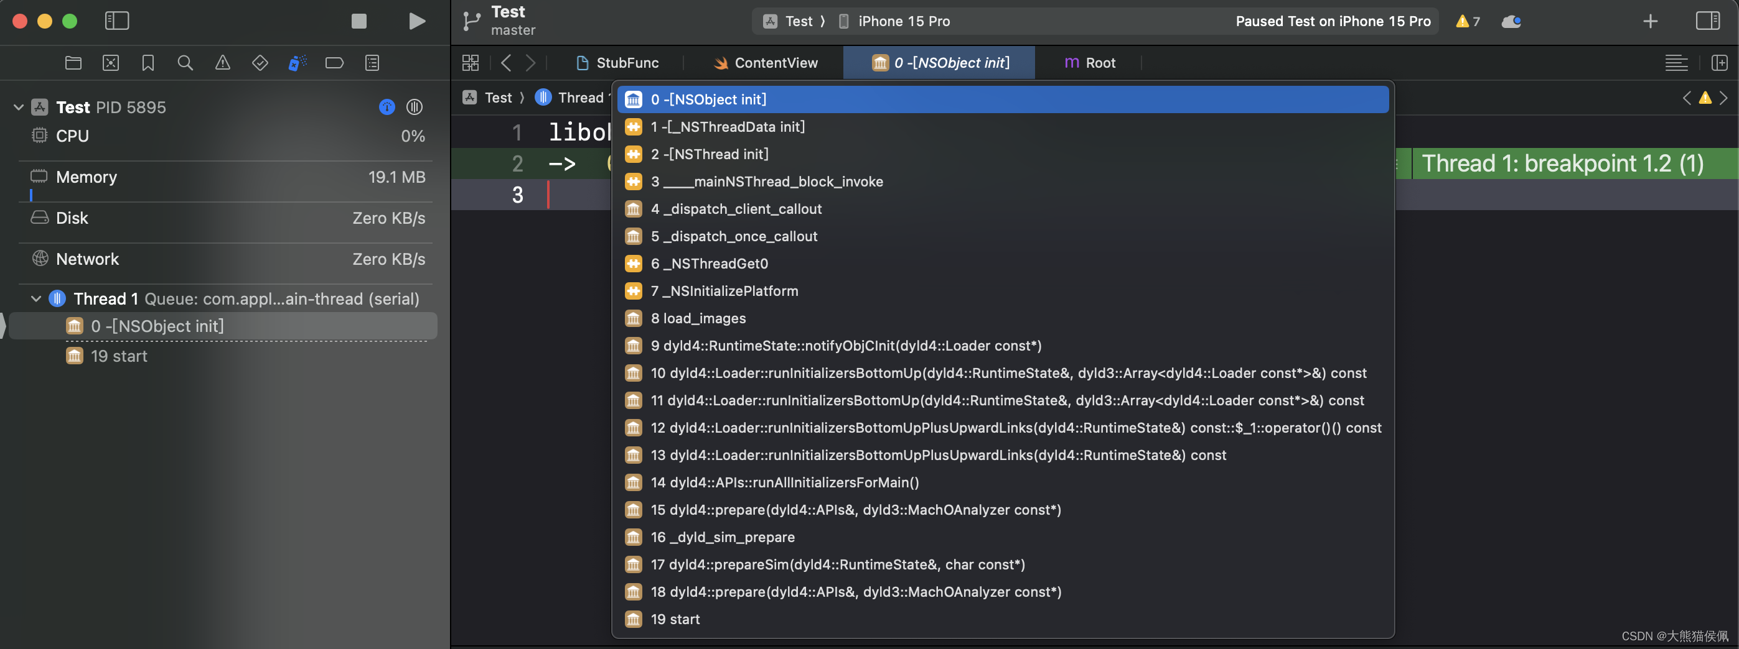Collapse Thread 1 disclosure chevron
This screenshot has height=649, width=1739.
tap(35, 298)
